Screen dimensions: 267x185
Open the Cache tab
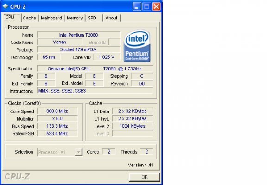(30, 18)
